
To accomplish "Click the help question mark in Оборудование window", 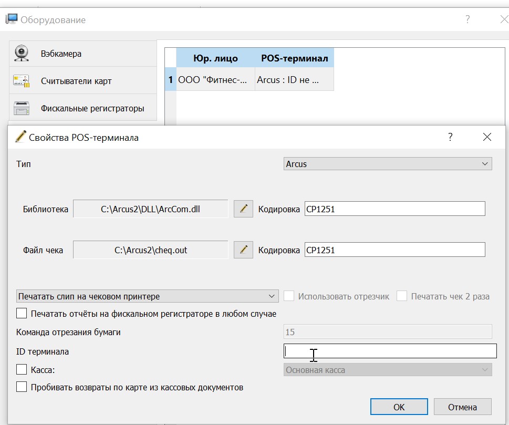I will tap(468, 19).
